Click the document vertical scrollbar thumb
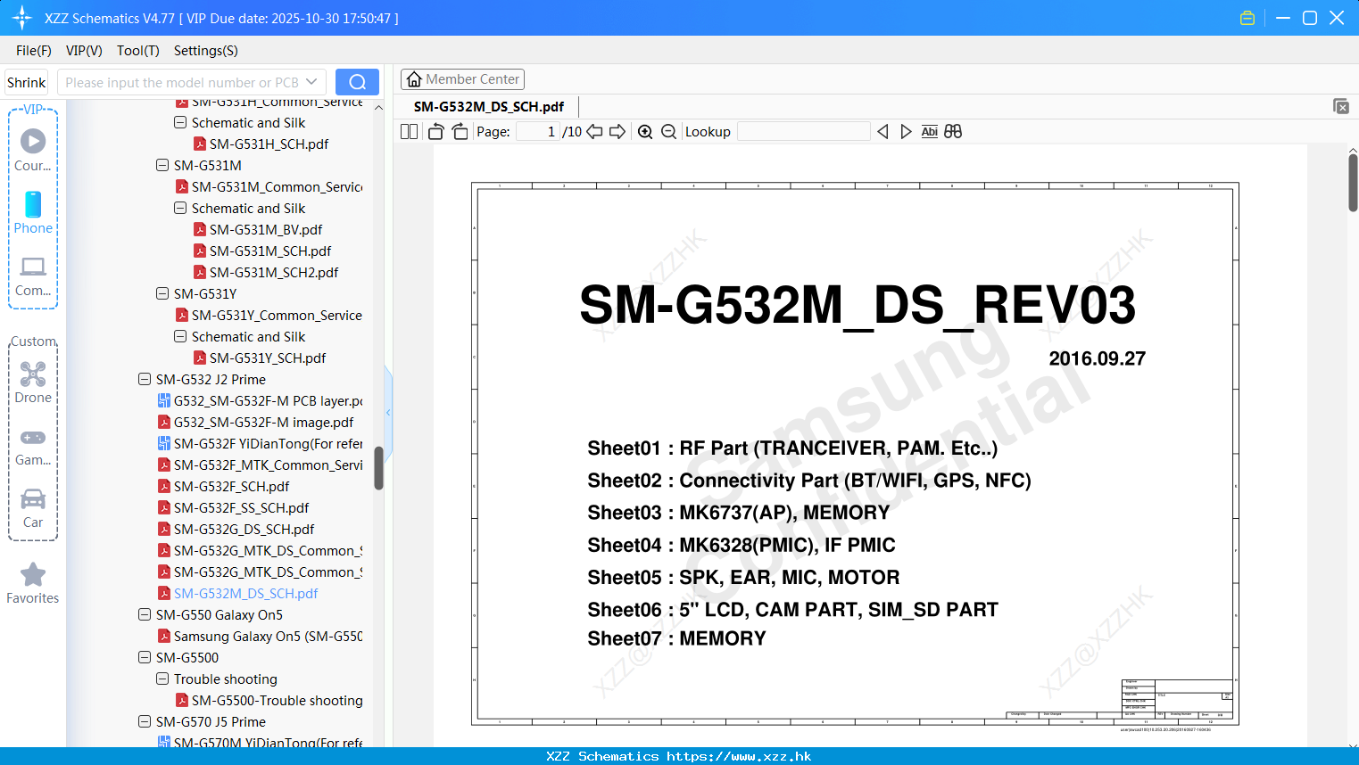This screenshot has height=765, width=1359. click(x=1353, y=183)
